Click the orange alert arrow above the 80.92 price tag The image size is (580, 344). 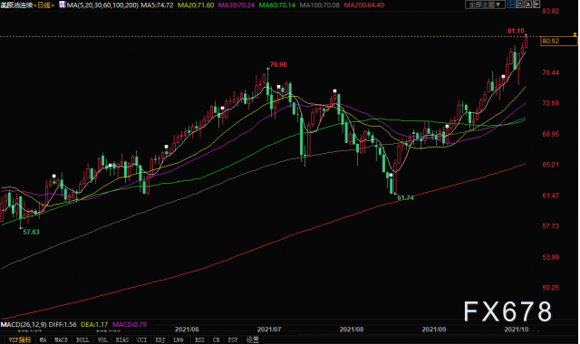(575, 34)
